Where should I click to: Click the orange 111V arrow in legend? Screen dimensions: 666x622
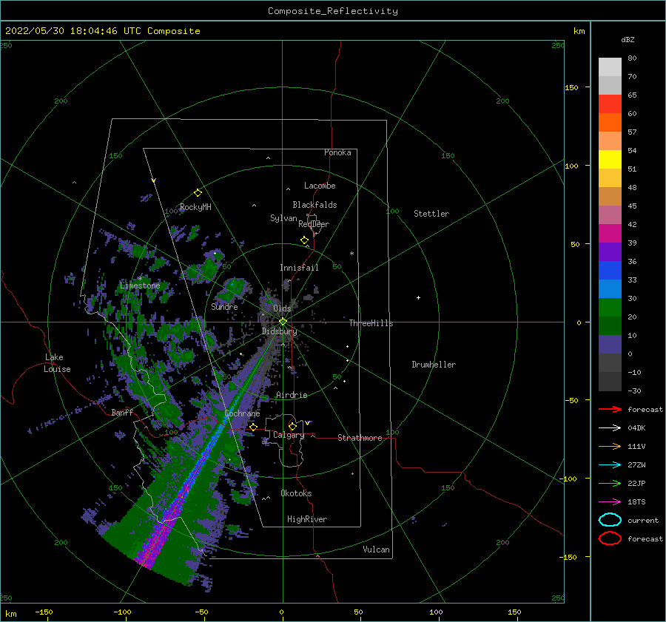pyautogui.click(x=610, y=446)
